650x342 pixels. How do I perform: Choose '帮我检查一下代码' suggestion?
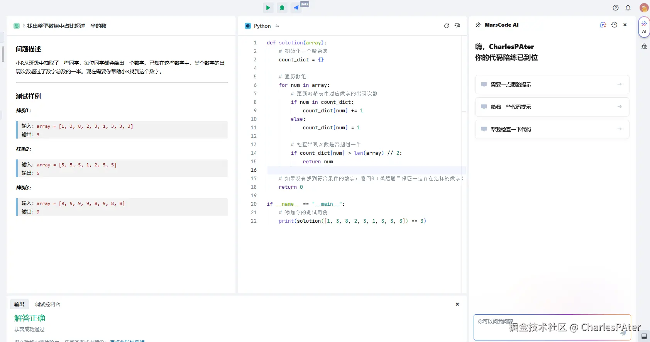(552, 129)
